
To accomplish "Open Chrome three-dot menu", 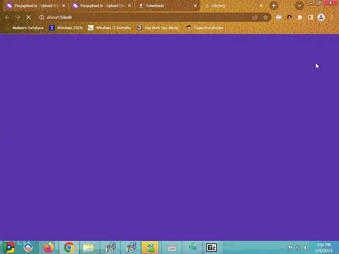I will click(x=332, y=17).
